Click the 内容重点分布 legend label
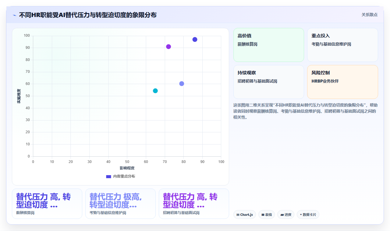The image size is (390, 231). pos(124,176)
